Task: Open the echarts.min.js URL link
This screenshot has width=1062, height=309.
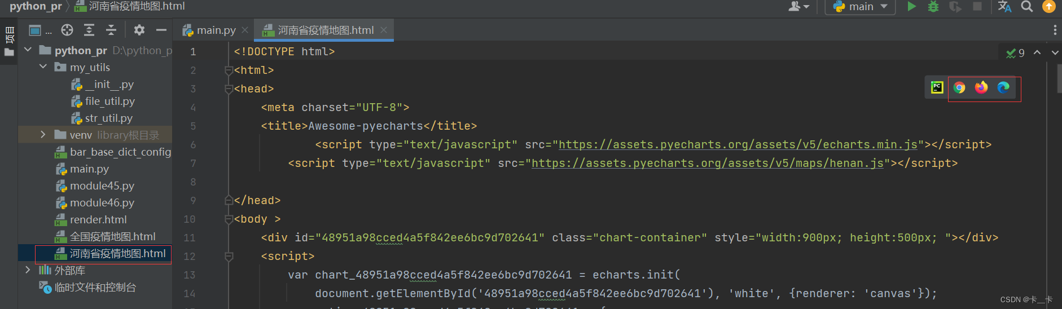Action: click(x=738, y=144)
